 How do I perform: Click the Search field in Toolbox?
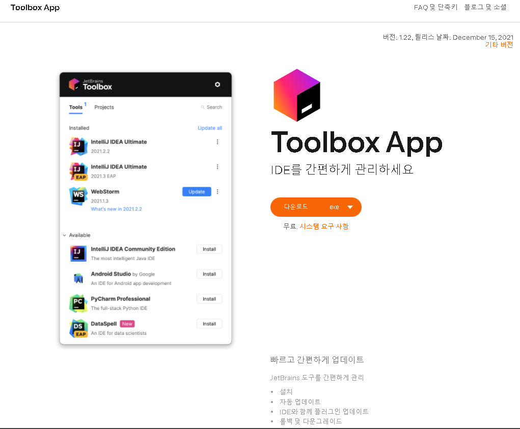pos(211,107)
